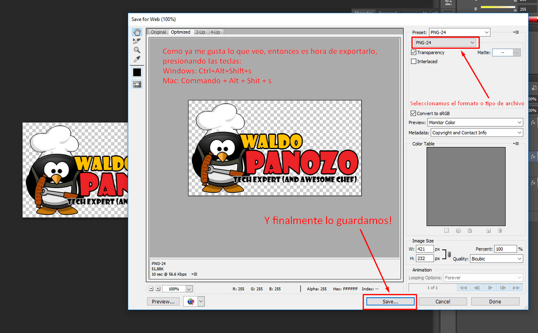The height and width of the screenshot is (333, 538).
Task: Click the '1 of 1' frame counter
Action: [x=433, y=288]
